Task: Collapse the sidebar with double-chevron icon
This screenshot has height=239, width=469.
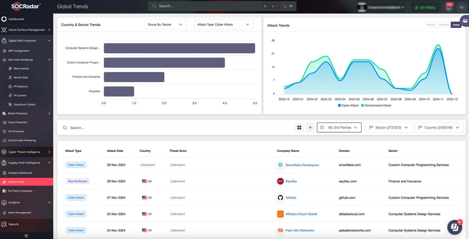Action: (26, 236)
